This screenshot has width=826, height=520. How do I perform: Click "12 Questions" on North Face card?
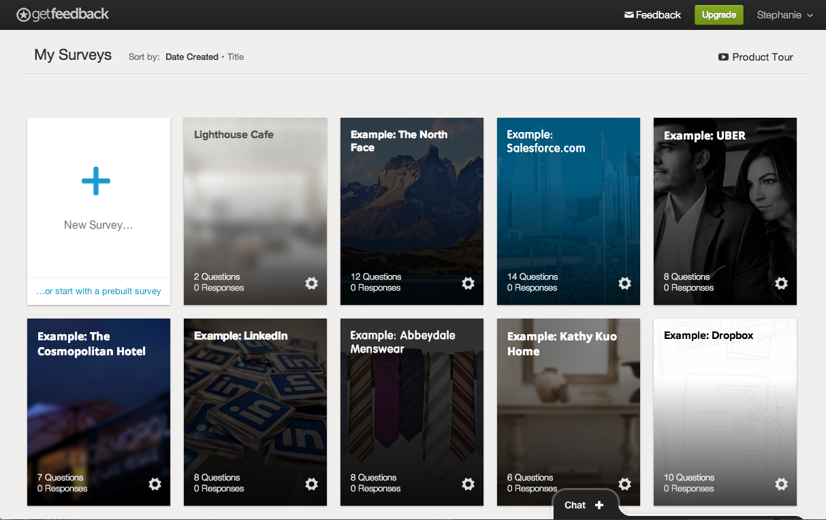coord(376,277)
